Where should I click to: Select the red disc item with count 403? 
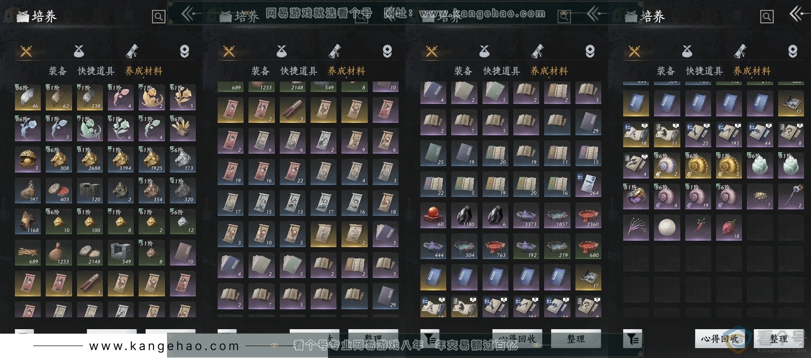coord(59,190)
